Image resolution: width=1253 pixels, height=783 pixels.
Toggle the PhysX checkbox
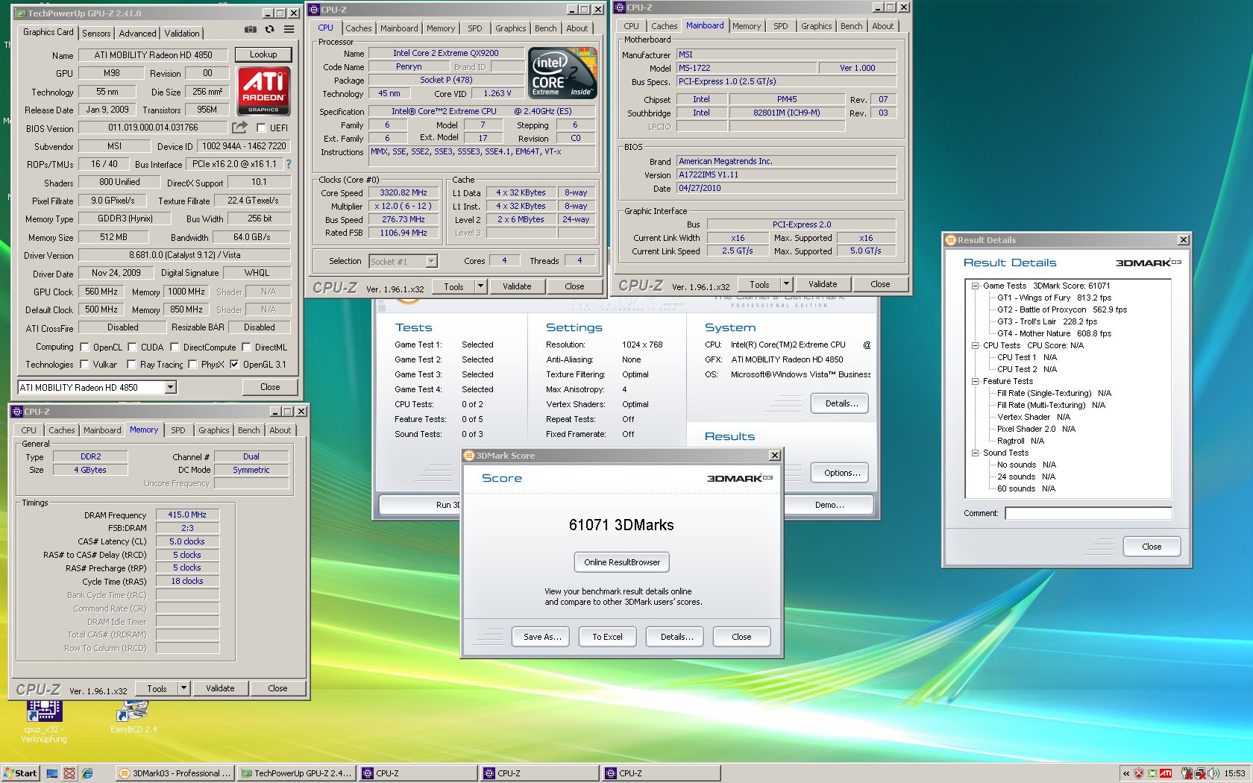coord(192,364)
